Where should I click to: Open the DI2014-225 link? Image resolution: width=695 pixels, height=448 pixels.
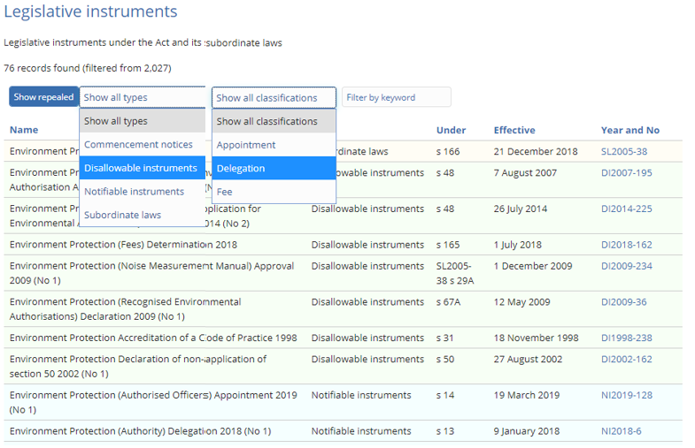click(x=626, y=209)
